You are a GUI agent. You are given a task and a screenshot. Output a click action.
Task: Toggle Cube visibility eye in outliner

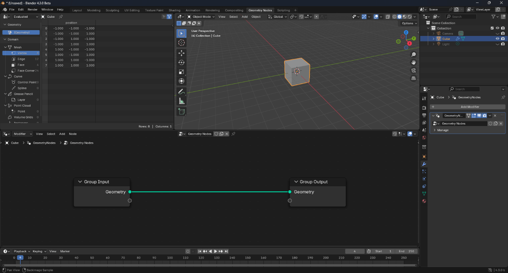[497, 39]
